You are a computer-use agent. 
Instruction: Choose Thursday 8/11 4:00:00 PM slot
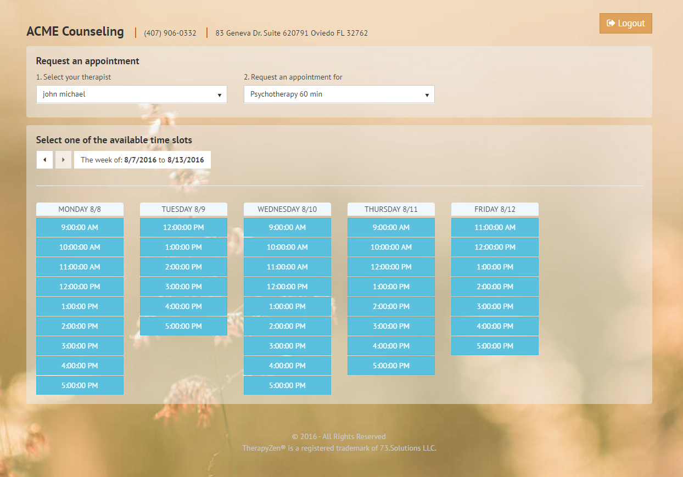point(391,346)
